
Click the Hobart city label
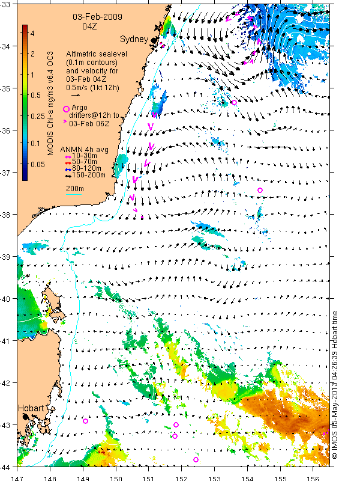(31, 408)
